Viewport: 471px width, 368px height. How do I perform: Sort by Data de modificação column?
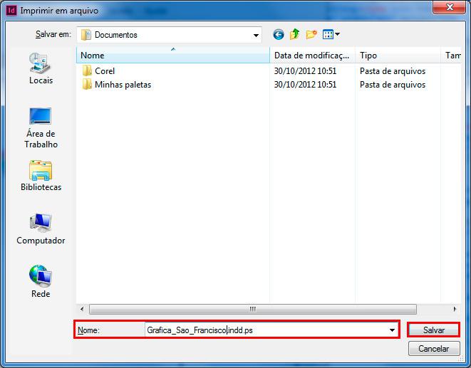click(312, 56)
